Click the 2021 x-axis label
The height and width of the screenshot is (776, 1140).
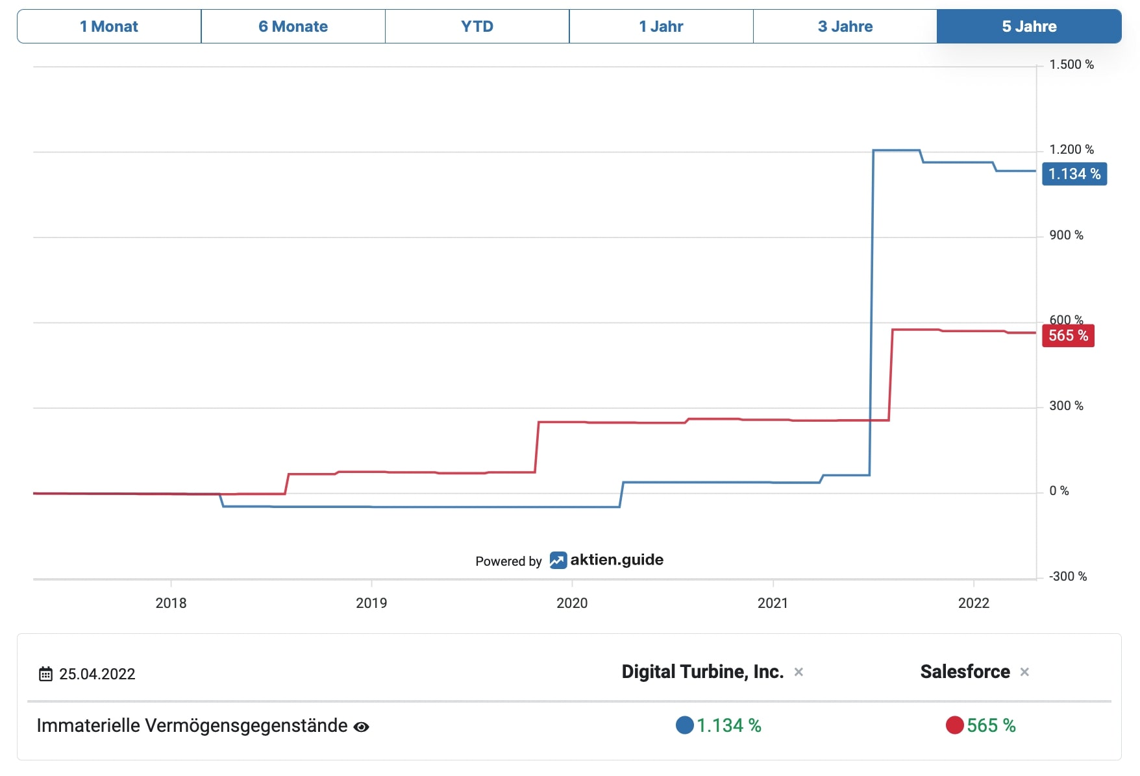pyautogui.click(x=773, y=603)
